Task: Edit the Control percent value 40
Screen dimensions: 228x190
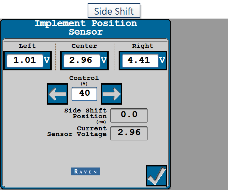Action: pyautogui.click(x=84, y=94)
